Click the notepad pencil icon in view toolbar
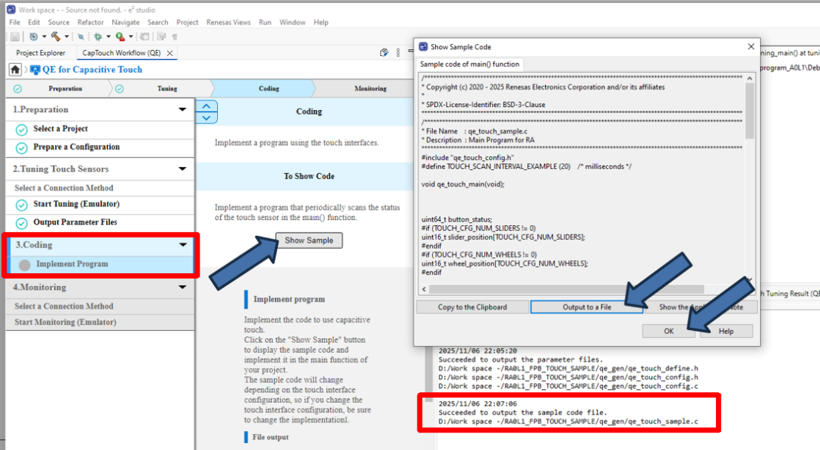820x450 pixels. (384, 52)
